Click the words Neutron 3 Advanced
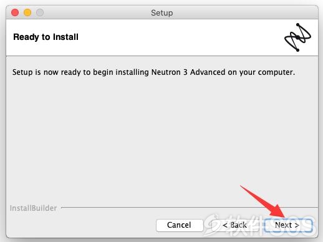323x242 pixels. coord(188,72)
